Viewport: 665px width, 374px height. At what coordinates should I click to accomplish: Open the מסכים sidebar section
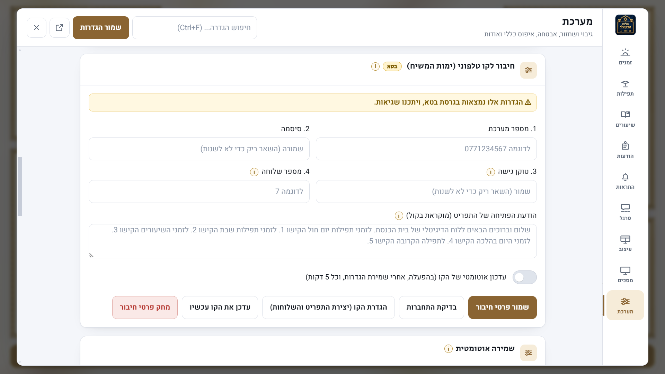(625, 275)
